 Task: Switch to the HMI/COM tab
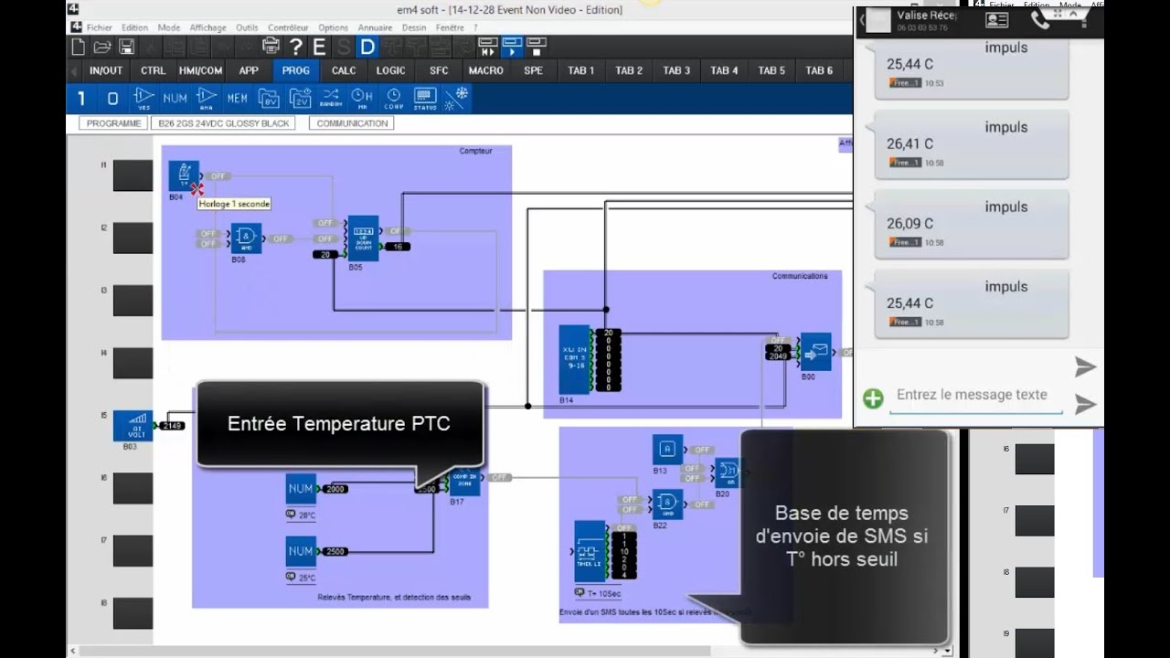(x=200, y=70)
